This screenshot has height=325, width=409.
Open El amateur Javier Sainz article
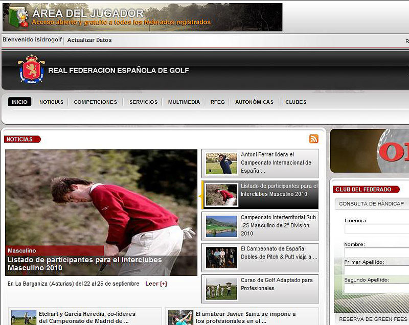246,317
